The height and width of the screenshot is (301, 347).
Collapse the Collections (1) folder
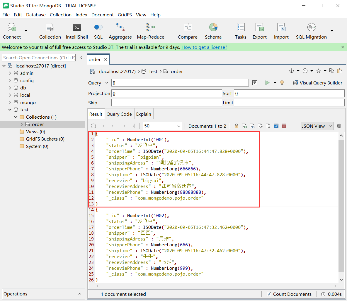[x=16, y=117]
